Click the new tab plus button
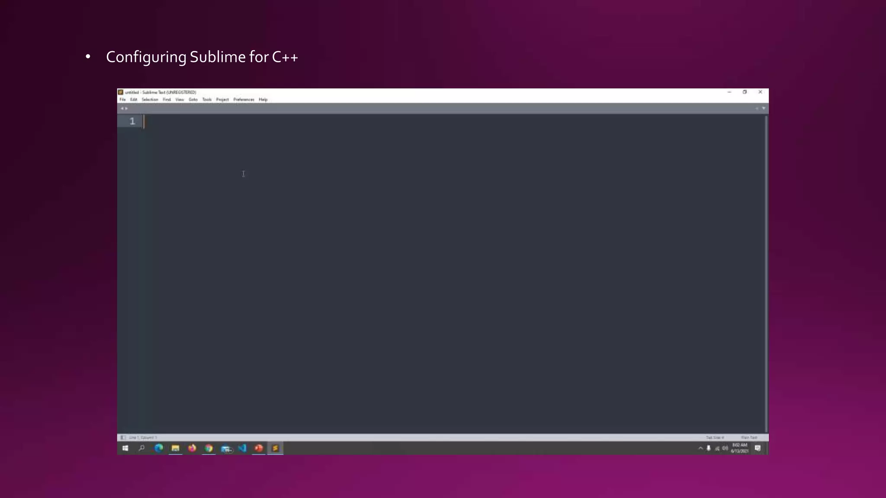 click(x=757, y=109)
